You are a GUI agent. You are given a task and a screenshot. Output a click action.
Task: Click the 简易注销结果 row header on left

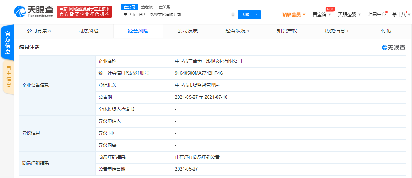point(35,163)
